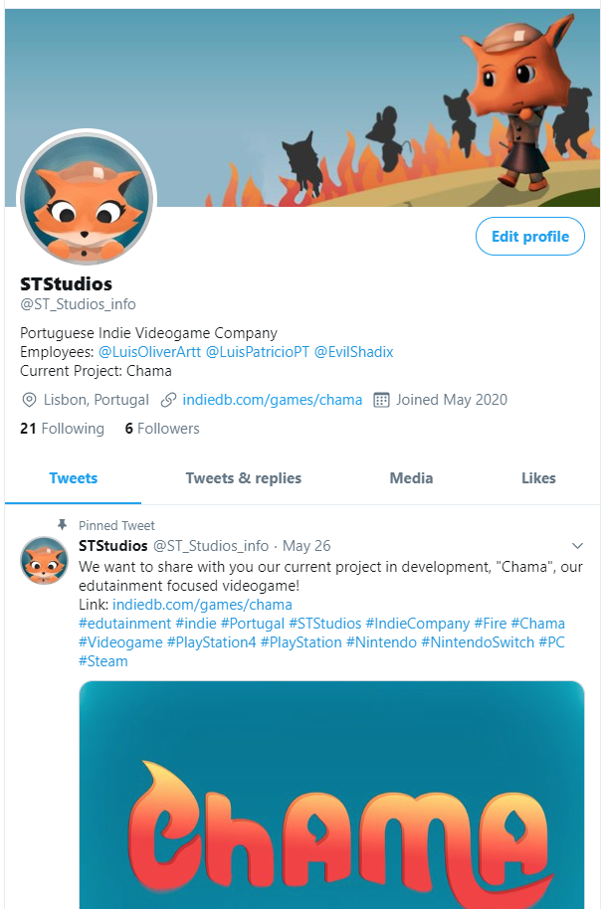
Task: Open the Media tab
Action: (411, 478)
